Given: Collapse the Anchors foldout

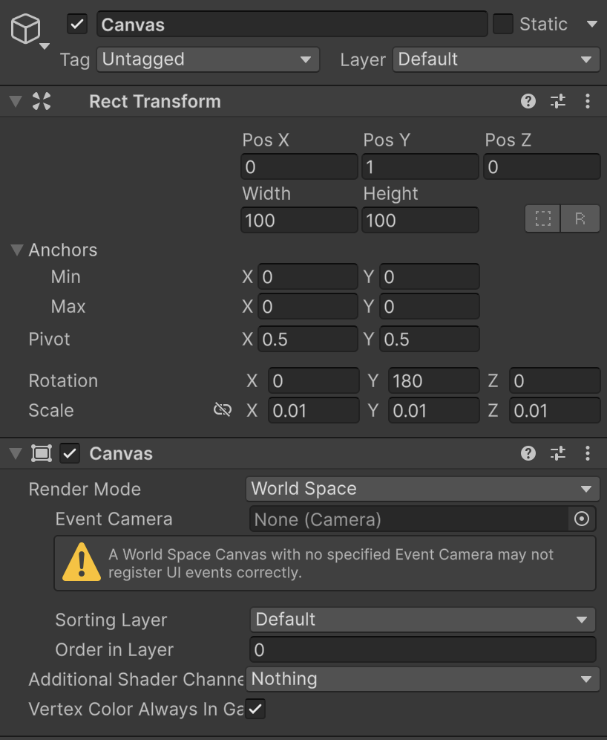Looking at the screenshot, I should (x=17, y=250).
